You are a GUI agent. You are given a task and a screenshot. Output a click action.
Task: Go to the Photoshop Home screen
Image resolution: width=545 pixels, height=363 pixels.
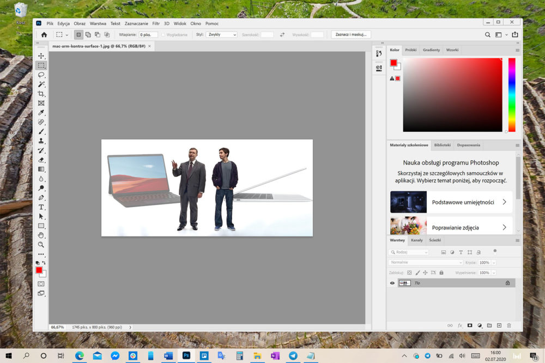point(44,34)
